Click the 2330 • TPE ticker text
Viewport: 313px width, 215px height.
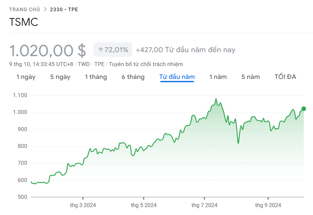64,9
